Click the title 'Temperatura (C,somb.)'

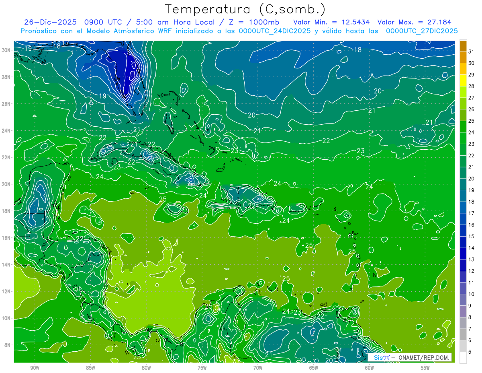click(245, 9)
